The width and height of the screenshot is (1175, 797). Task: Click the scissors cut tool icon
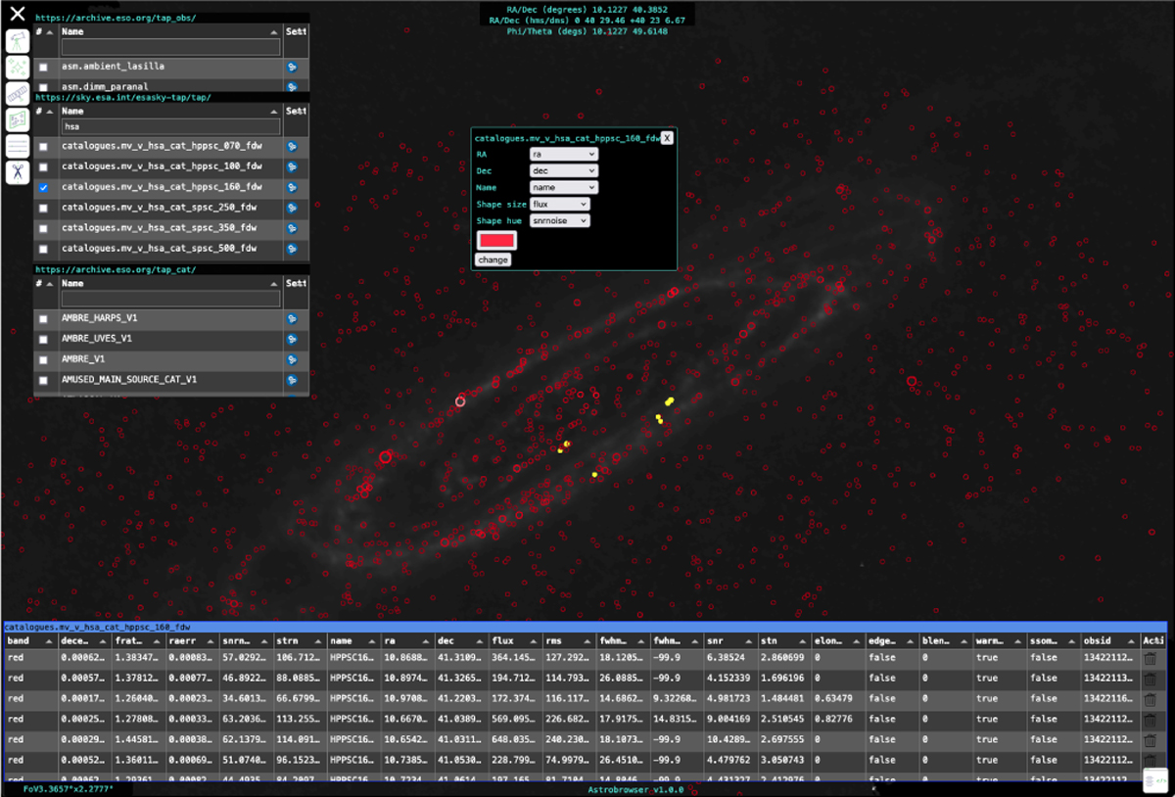point(17,172)
